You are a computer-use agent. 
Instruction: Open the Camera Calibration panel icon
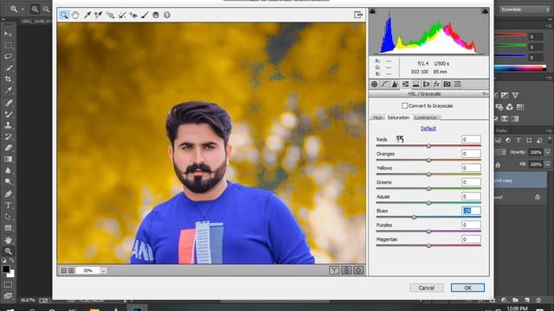[x=447, y=84]
